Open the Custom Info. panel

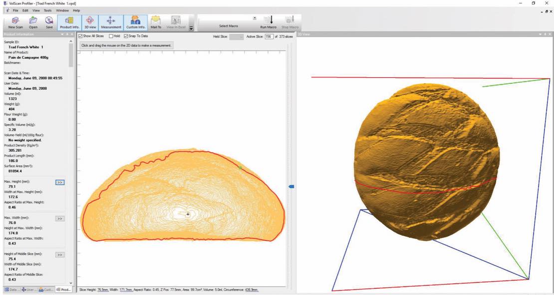coord(135,22)
